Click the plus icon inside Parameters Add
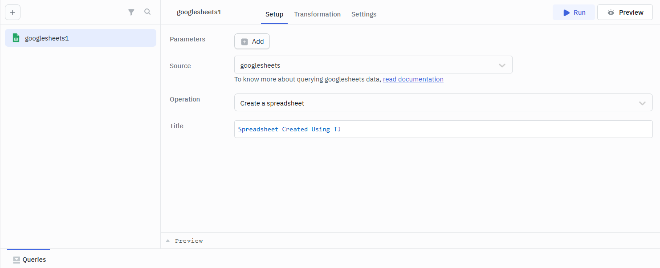 click(x=244, y=41)
